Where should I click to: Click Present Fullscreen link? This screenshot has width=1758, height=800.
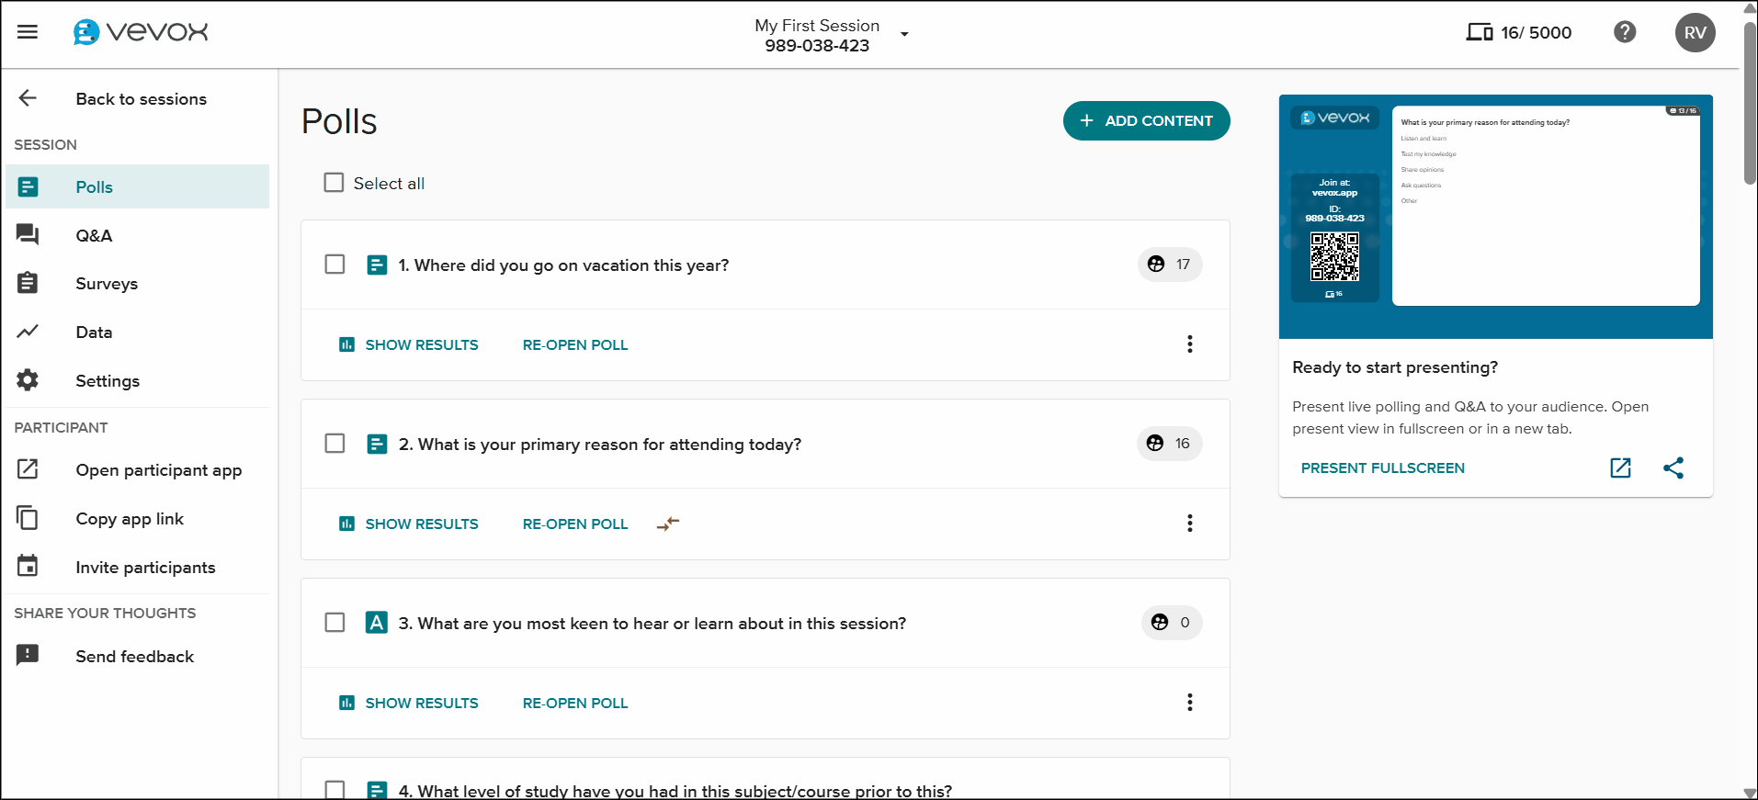(x=1382, y=468)
